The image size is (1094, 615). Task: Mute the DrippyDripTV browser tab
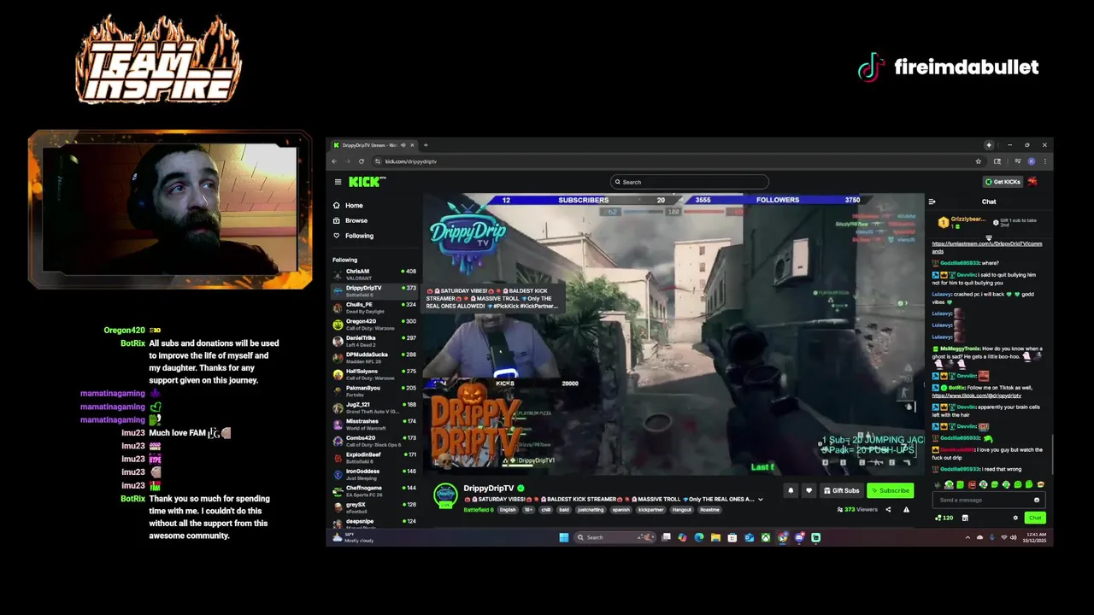403,145
